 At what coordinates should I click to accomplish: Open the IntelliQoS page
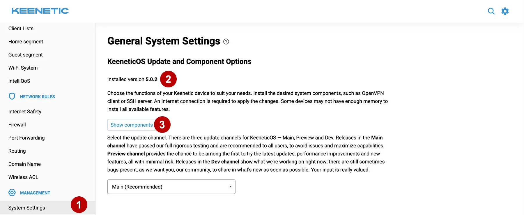(x=19, y=81)
